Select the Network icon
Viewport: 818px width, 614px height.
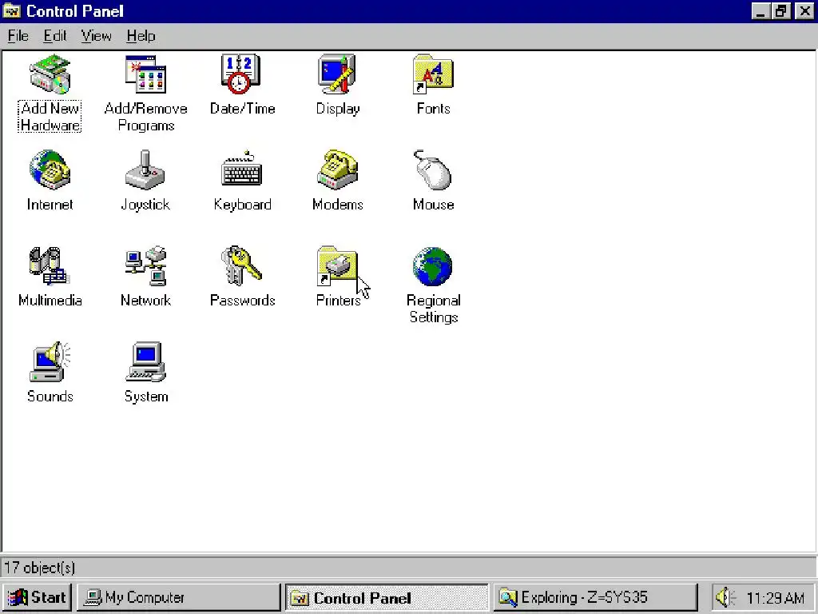(145, 266)
